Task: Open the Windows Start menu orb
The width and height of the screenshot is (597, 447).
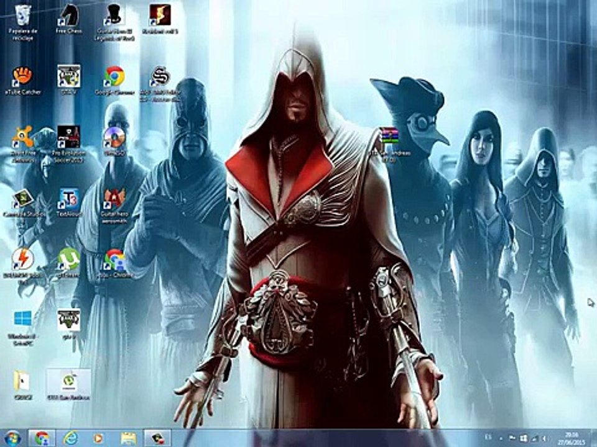Action: point(13,438)
